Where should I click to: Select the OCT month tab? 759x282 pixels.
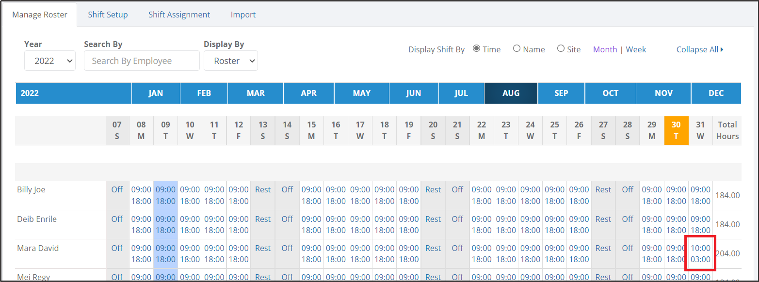click(611, 93)
